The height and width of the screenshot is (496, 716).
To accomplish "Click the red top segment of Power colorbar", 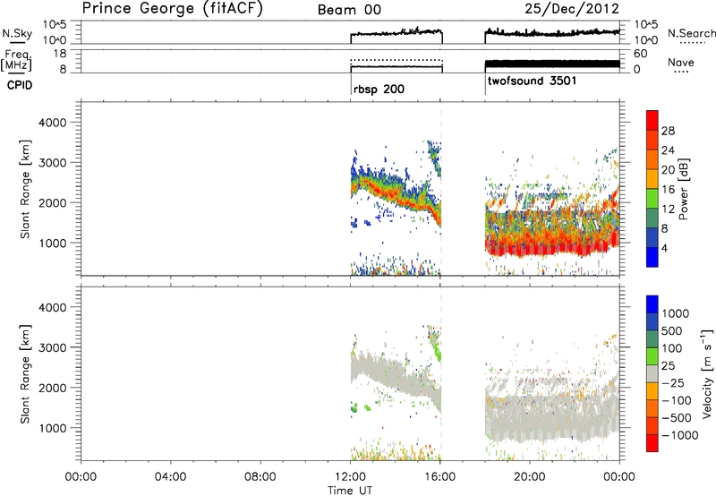I will pyautogui.click(x=652, y=120).
